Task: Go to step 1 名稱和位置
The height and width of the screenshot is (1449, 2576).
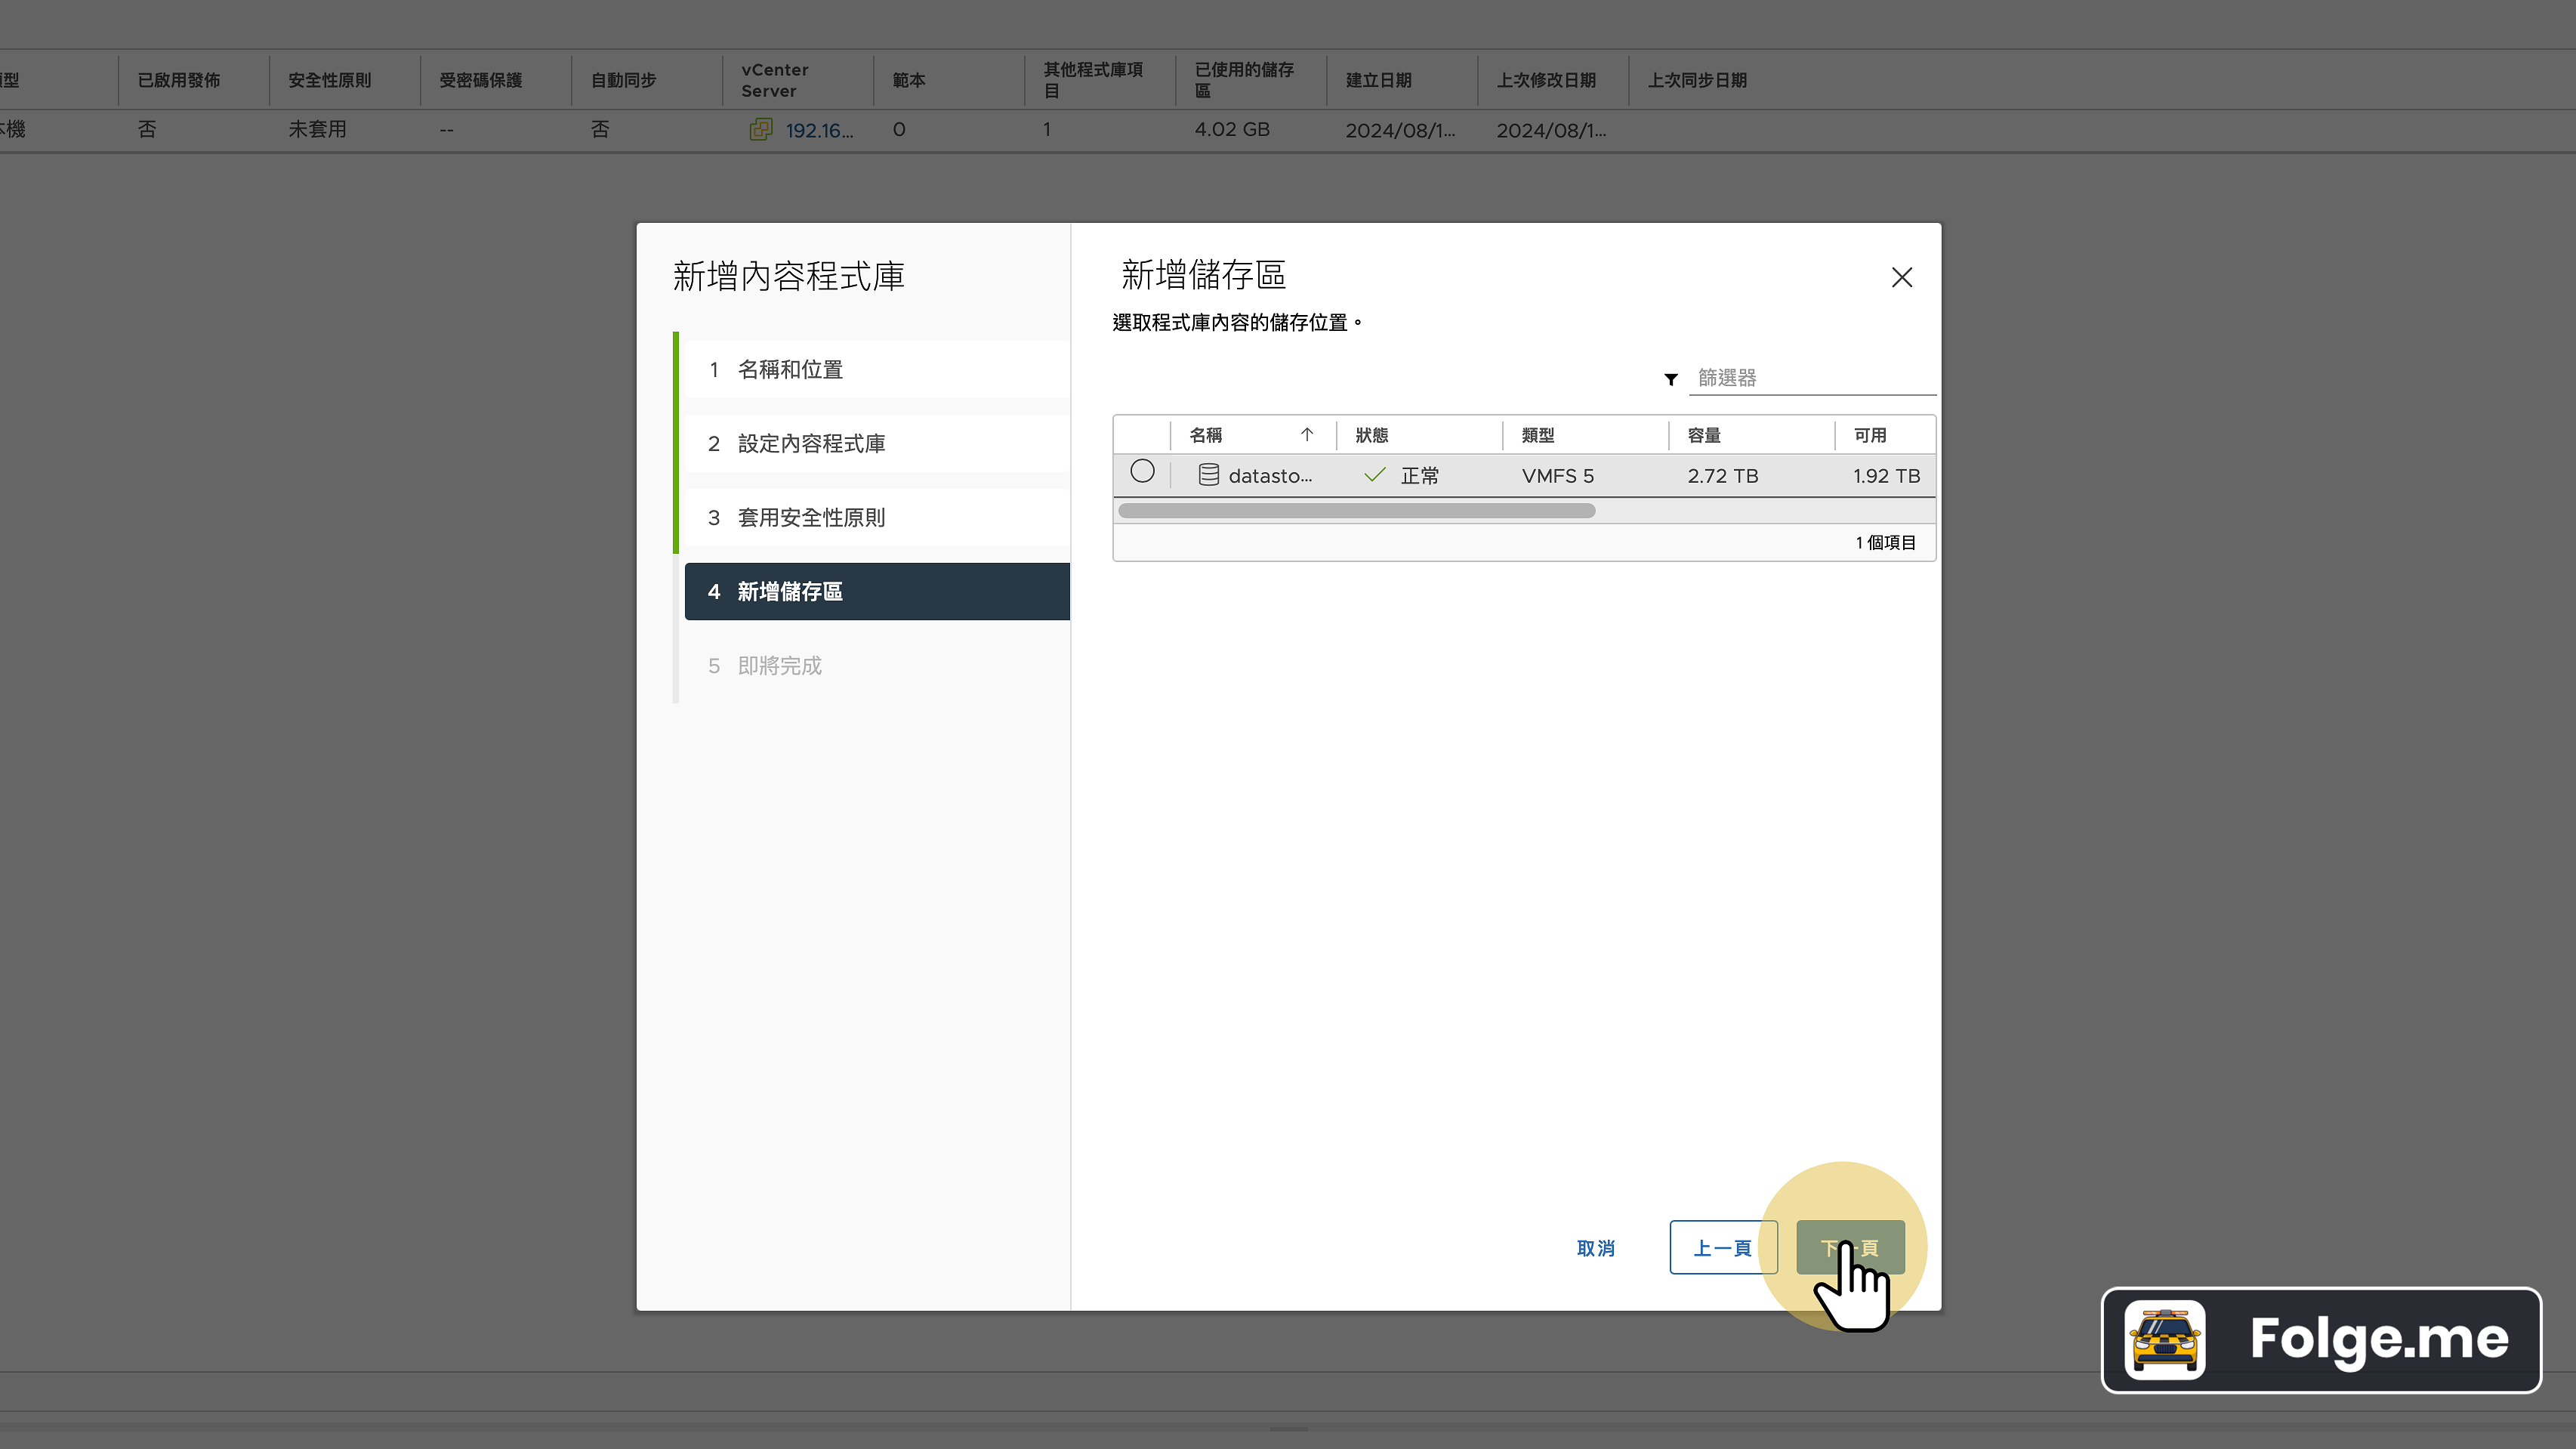Action: tap(789, 368)
